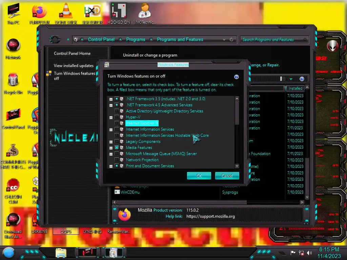Expand the Media Features node

(x=111, y=148)
